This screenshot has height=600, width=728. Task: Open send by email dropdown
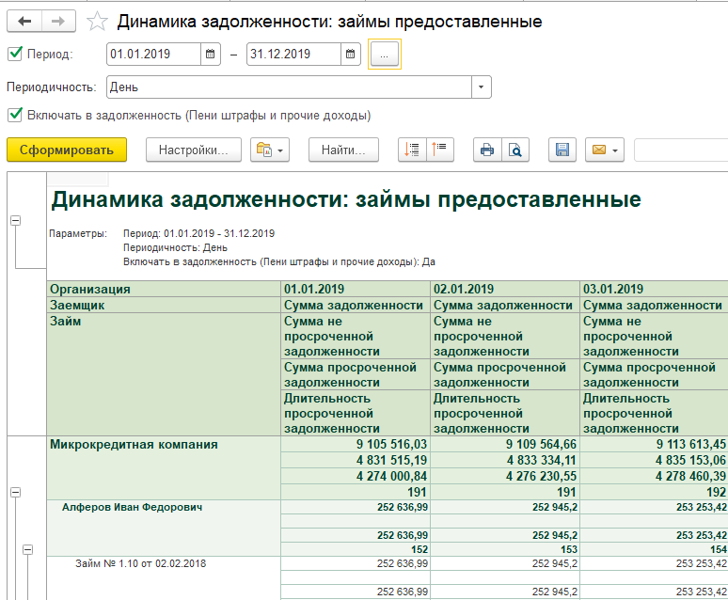point(605,150)
